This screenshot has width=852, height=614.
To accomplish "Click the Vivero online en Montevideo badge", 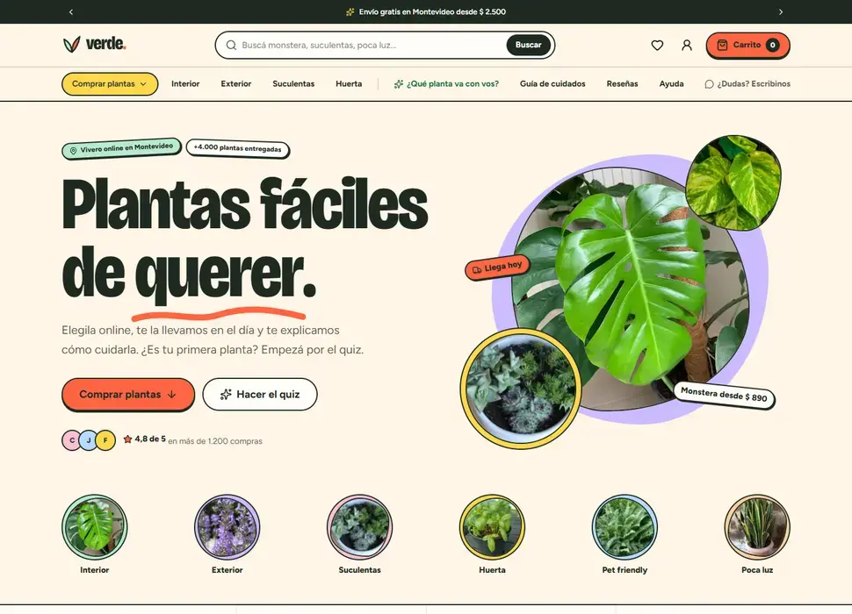I will [x=122, y=148].
